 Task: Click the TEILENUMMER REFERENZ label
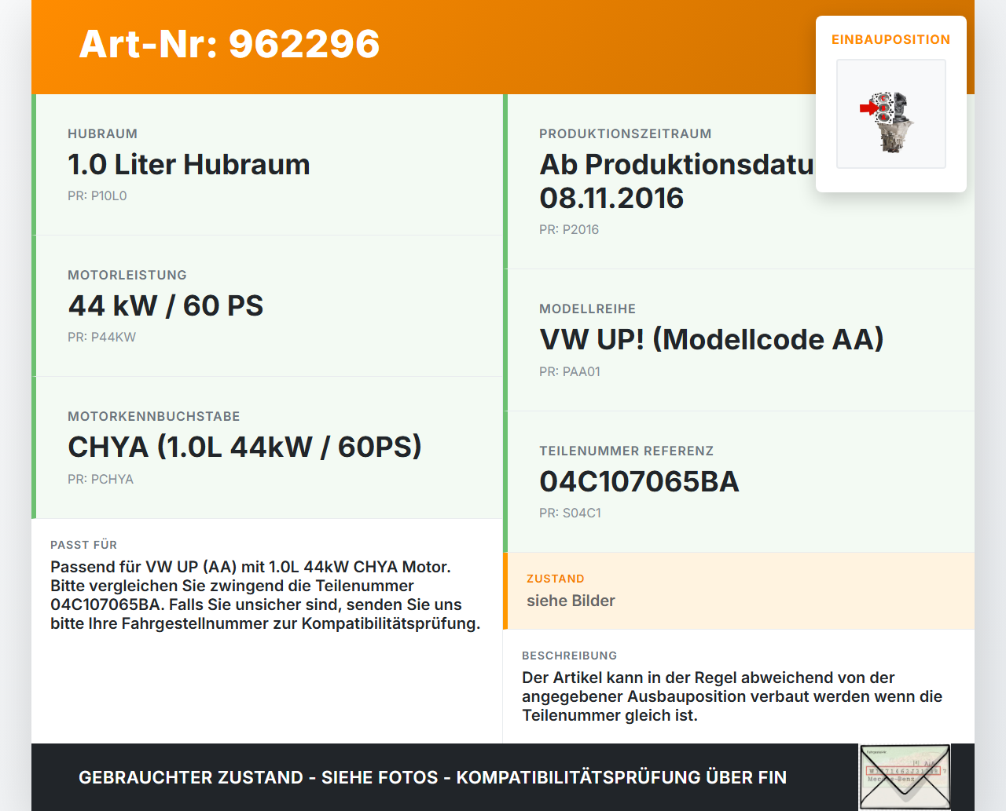[x=626, y=451]
